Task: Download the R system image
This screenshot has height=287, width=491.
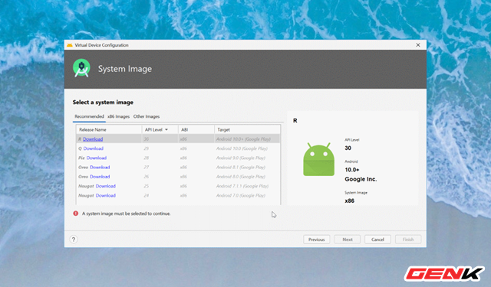Action: [93, 139]
